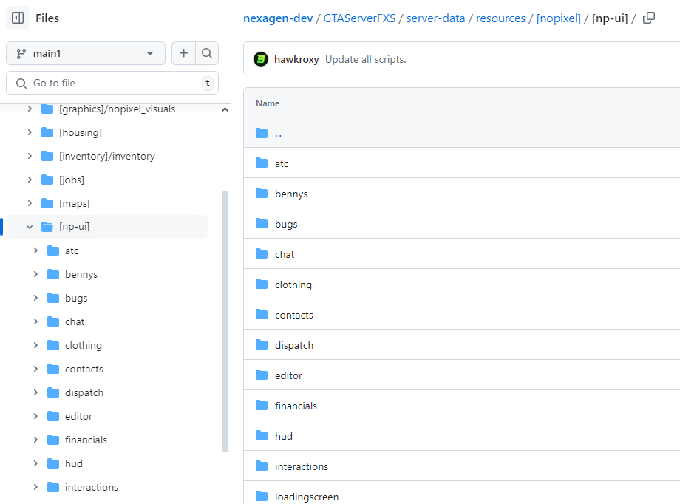Image resolution: width=680 pixels, height=504 pixels.
Task: Focus the Go to file field
Action: point(112,83)
